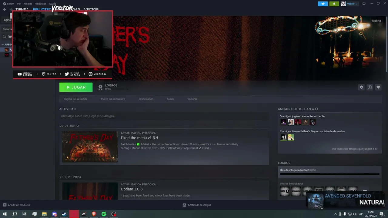Image resolution: width=388 pixels, height=218 pixels.
Task: Open Soporte tab
Action: (192, 99)
